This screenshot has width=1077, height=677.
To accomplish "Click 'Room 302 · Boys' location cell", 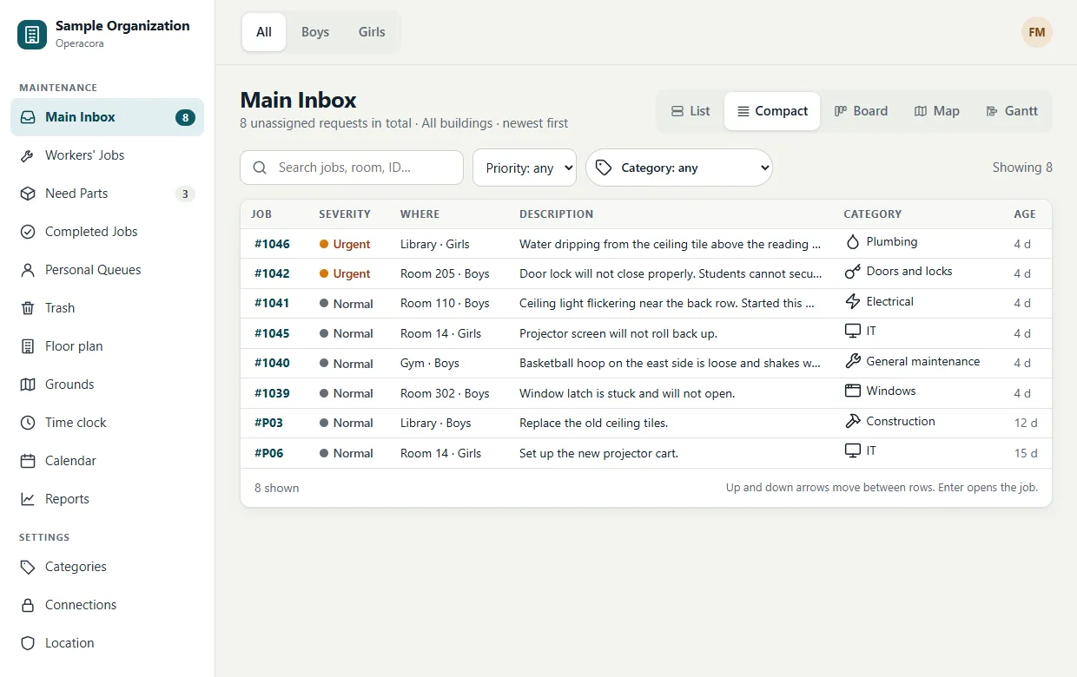I will (x=445, y=393).
